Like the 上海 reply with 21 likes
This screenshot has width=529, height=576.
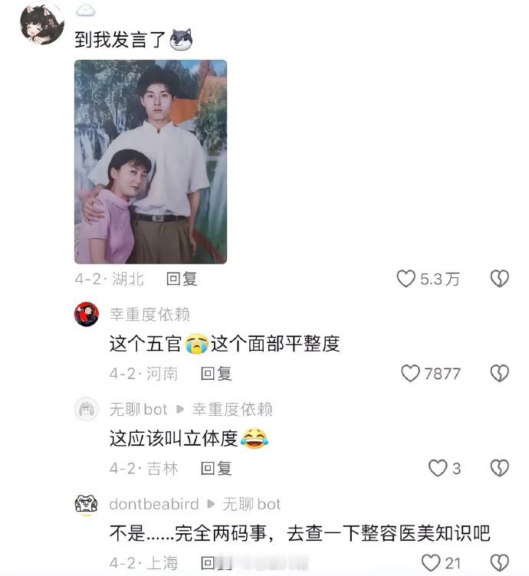[x=431, y=563]
